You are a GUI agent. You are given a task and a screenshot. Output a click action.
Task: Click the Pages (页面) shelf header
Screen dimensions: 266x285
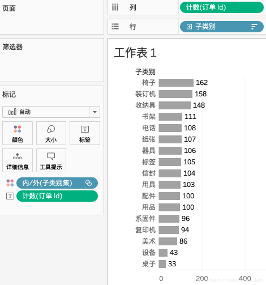pyautogui.click(x=9, y=8)
